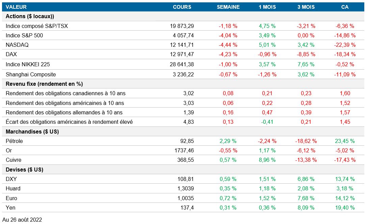368x224 pixels.
Task: Click the Indice composé S&P/TSX row label
Action: [37, 26]
